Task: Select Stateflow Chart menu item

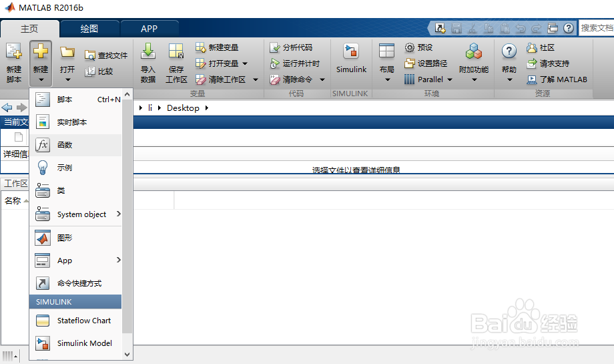Action: click(x=76, y=321)
